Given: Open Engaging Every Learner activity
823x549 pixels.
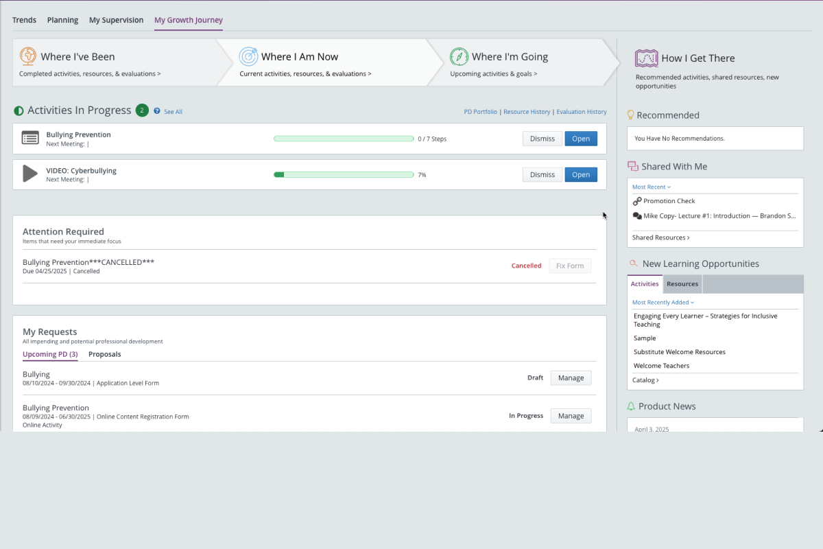Looking at the screenshot, I should pyautogui.click(x=706, y=320).
